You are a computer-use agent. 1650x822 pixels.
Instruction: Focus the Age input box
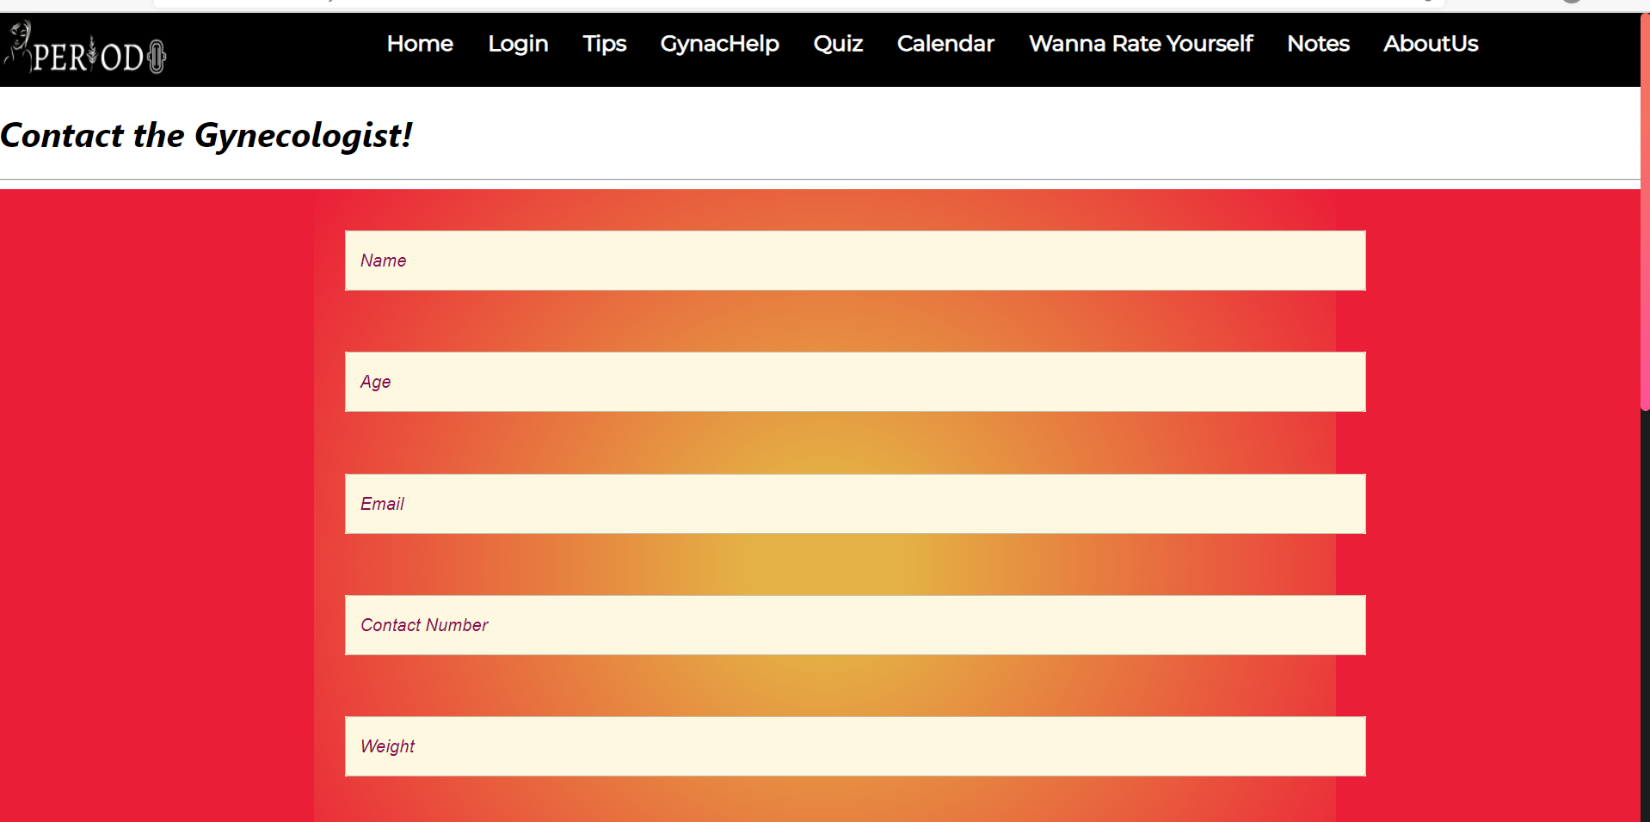[x=854, y=382]
